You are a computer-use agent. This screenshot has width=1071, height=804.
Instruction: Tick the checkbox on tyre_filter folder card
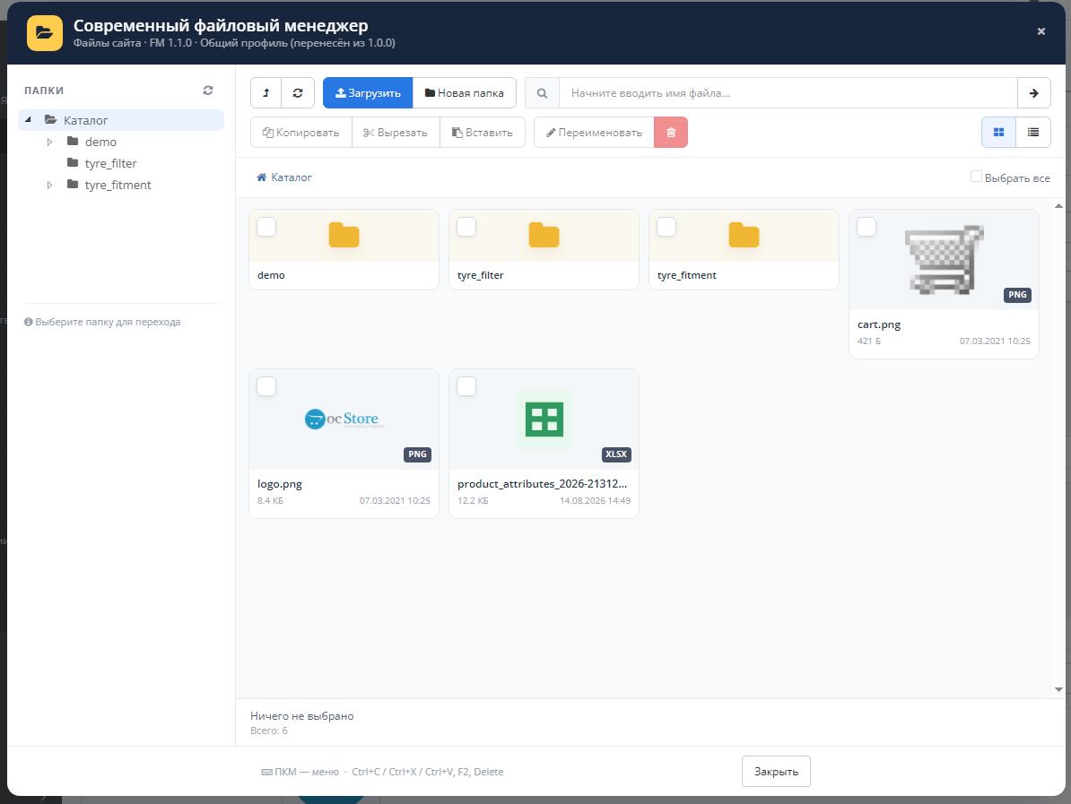click(x=466, y=227)
